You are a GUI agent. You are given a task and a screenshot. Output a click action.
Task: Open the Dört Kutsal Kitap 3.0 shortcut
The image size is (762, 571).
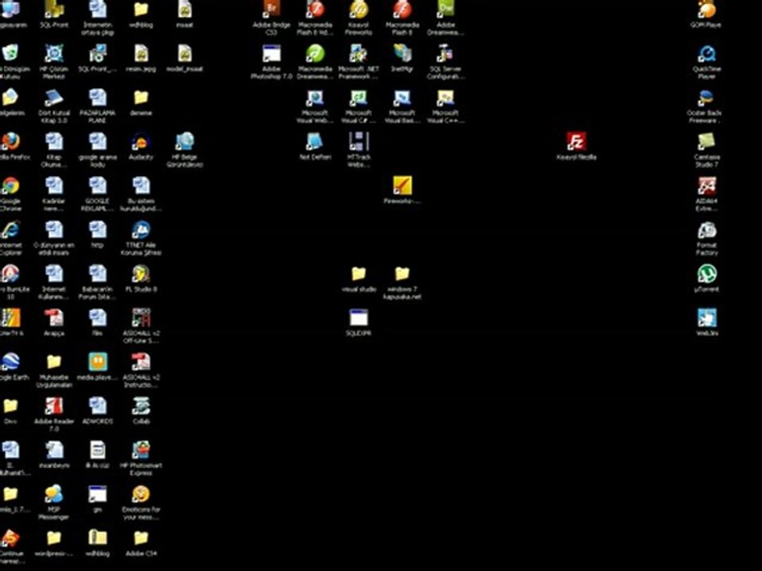pos(54,98)
